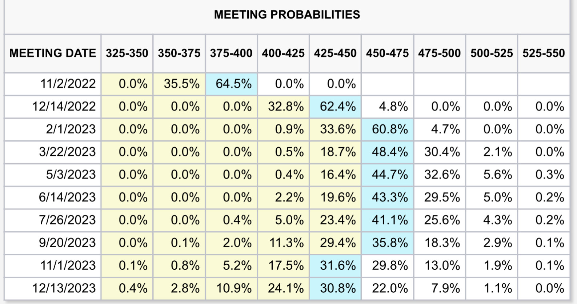Screen dimensions: 577x304
Task: Select the 450-475 rate range header
Action: [387, 53]
